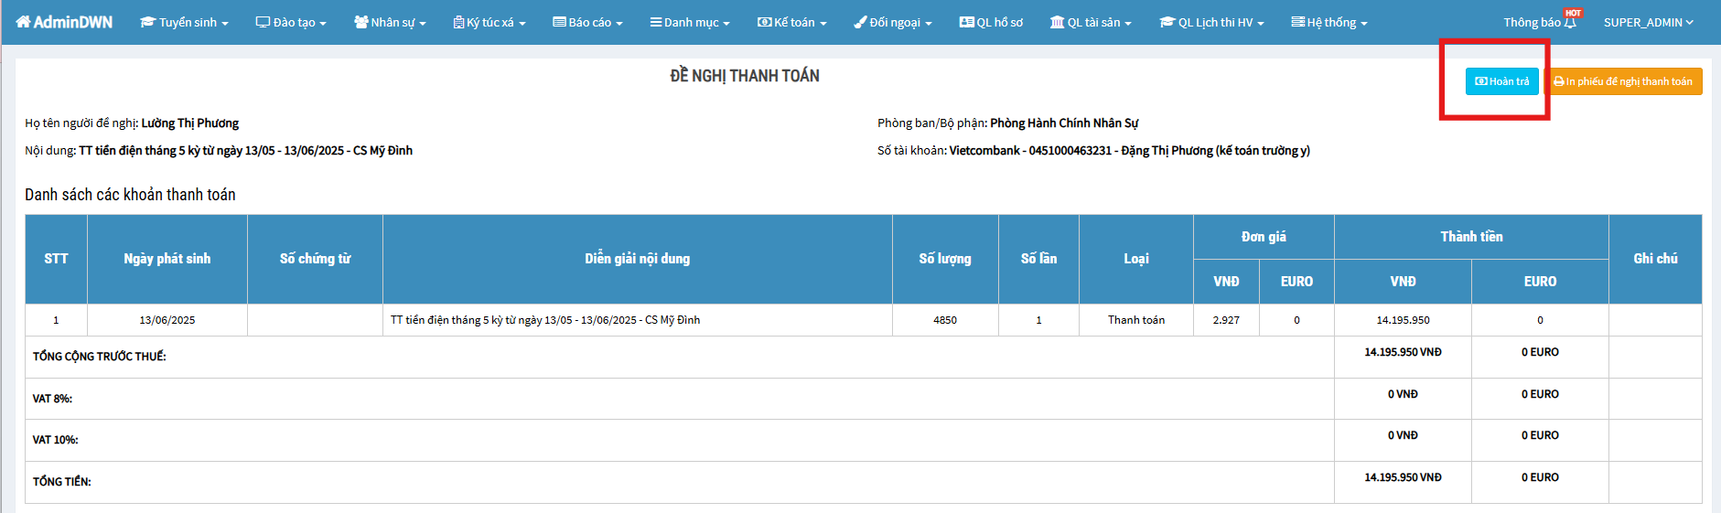
Task: Click the Ngày phát sinh column header
Action: 167,259
